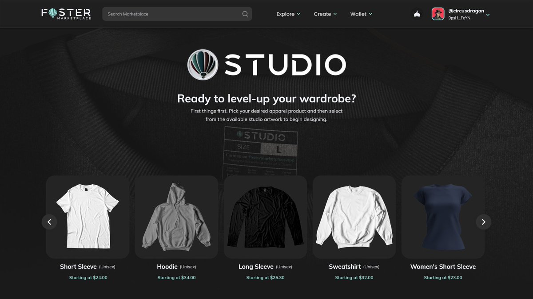Screen dimensions: 533x299
Task: Click the Starting at $23.00 price
Action: pyautogui.click(x=443, y=278)
